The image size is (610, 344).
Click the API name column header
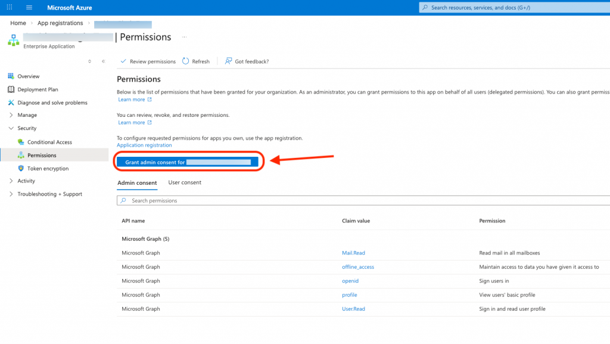133,221
